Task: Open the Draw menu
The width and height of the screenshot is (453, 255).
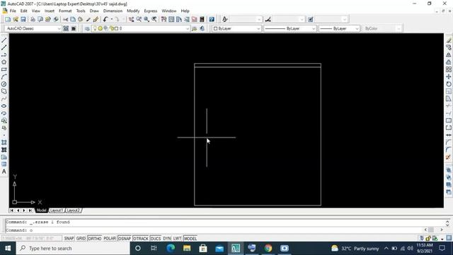Action: point(94,11)
